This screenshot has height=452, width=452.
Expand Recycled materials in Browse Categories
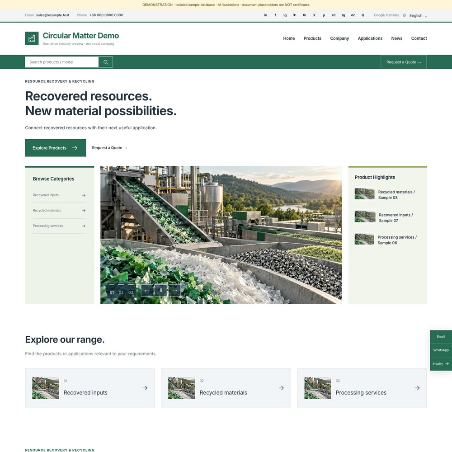point(59,211)
